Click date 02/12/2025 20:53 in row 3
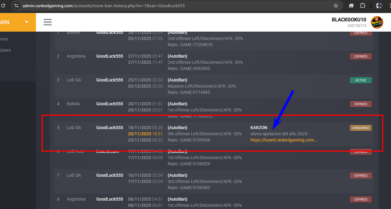This screenshot has width=391, height=209. pos(145,86)
